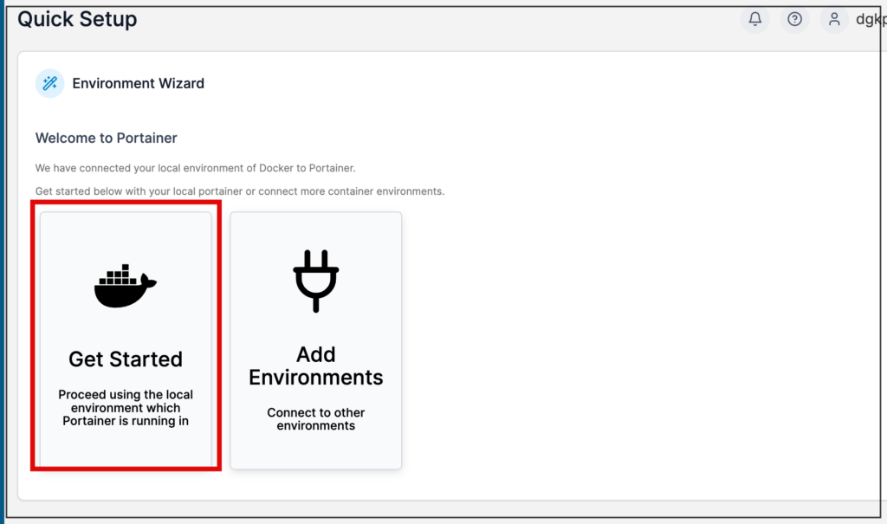The height and width of the screenshot is (524, 887).
Task: Click the 'We have connected your local environment' sentence
Action: coord(195,168)
